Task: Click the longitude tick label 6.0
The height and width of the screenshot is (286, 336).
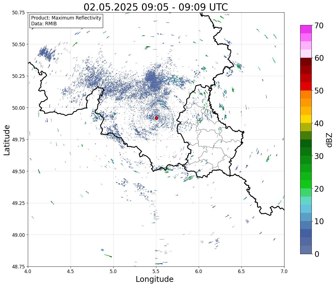Action: tap(199, 271)
